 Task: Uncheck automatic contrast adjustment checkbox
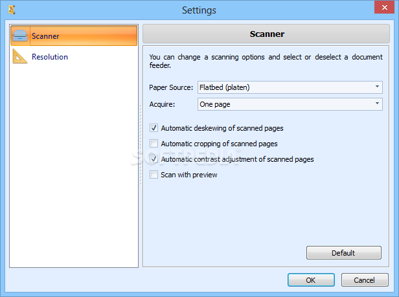point(154,159)
